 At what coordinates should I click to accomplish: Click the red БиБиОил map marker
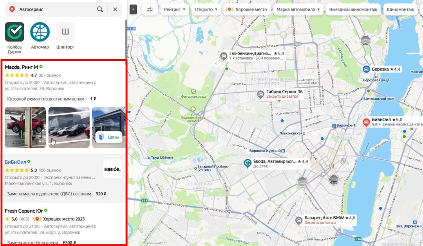366,122
